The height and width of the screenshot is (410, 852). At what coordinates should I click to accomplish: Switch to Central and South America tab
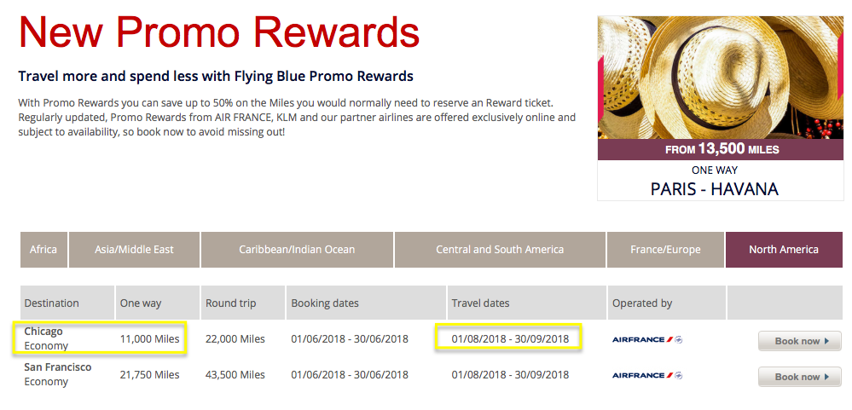[500, 250]
